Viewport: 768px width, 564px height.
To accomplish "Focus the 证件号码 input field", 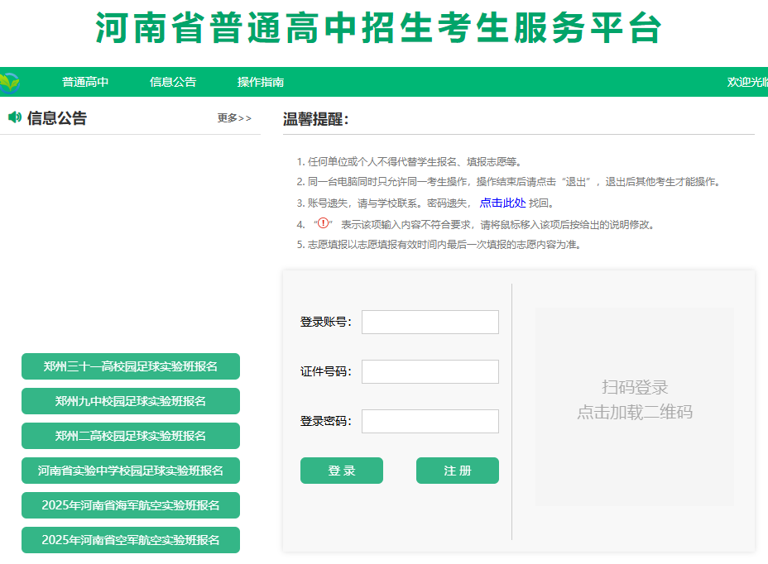I will tap(430, 371).
